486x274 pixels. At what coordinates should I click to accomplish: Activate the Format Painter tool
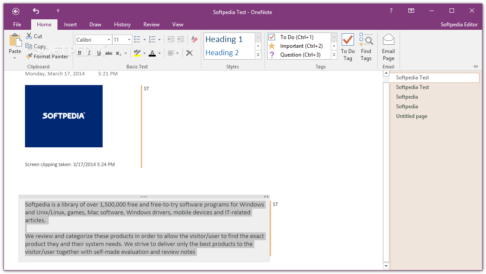point(47,57)
